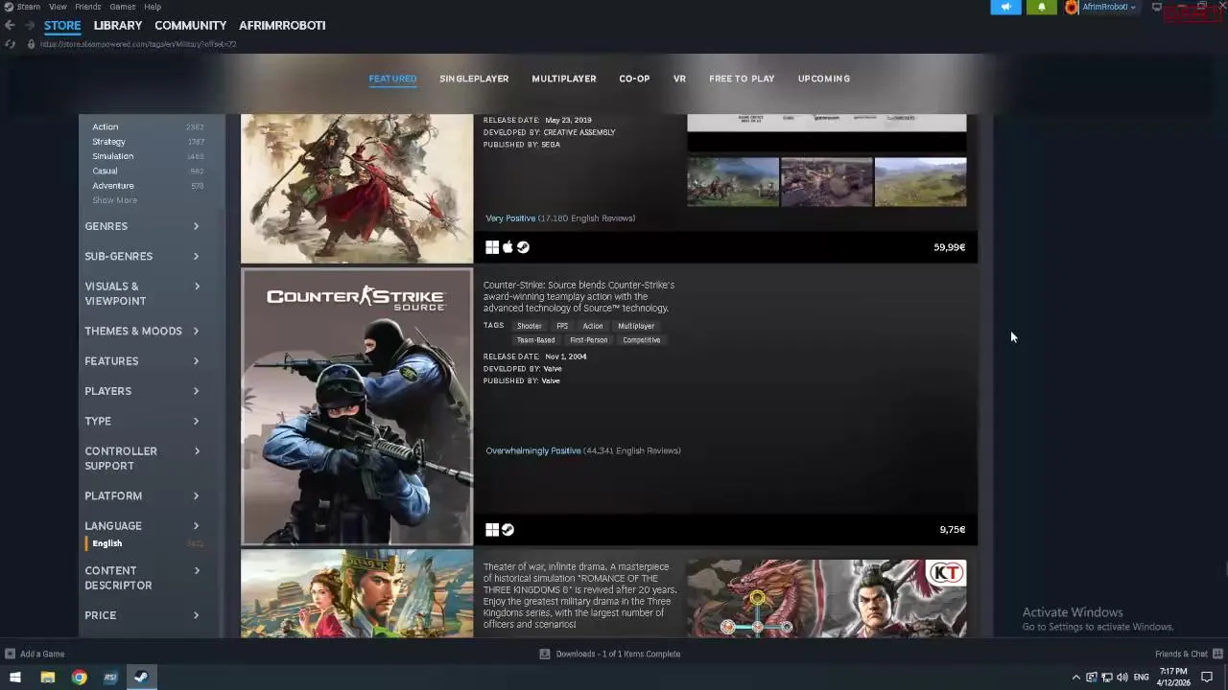Expand the TYPE filter section
Image resolution: width=1228 pixels, height=690 pixels.
click(x=142, y=421)
